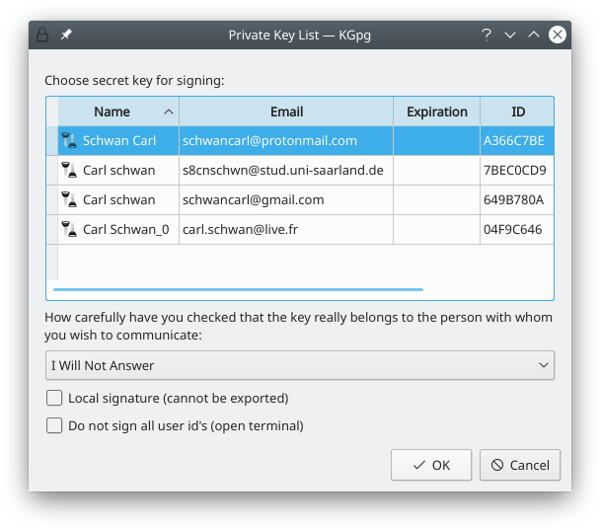Click key icon for schwancarl@gmail.com row
The image size is (600, 528).
[69, 200]
